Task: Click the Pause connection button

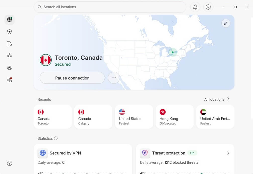Action: (72, 78)
